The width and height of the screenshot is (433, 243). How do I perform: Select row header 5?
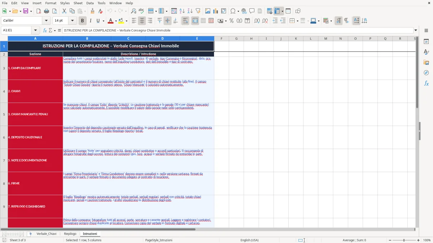pyautogui.click(x=4, y=114)
